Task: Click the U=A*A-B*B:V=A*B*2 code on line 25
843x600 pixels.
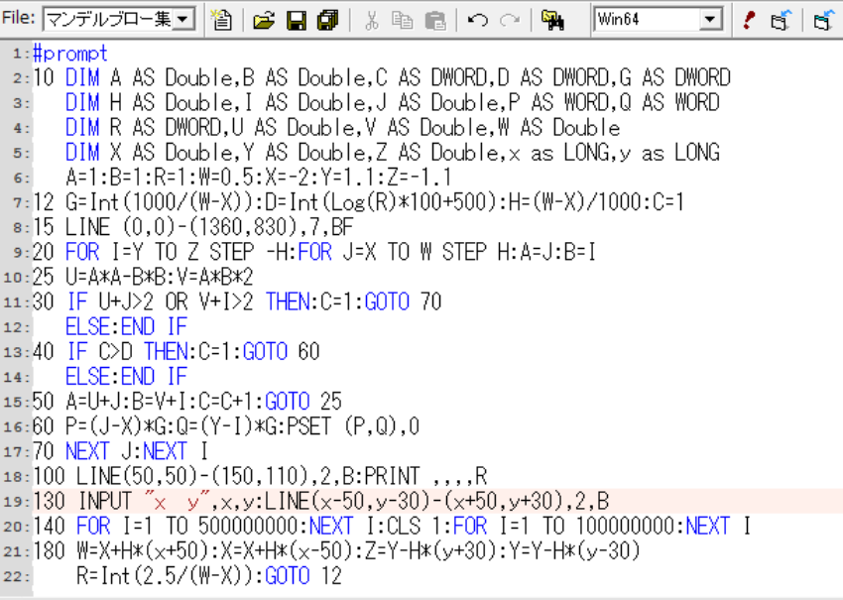Action: coord(159,277)
